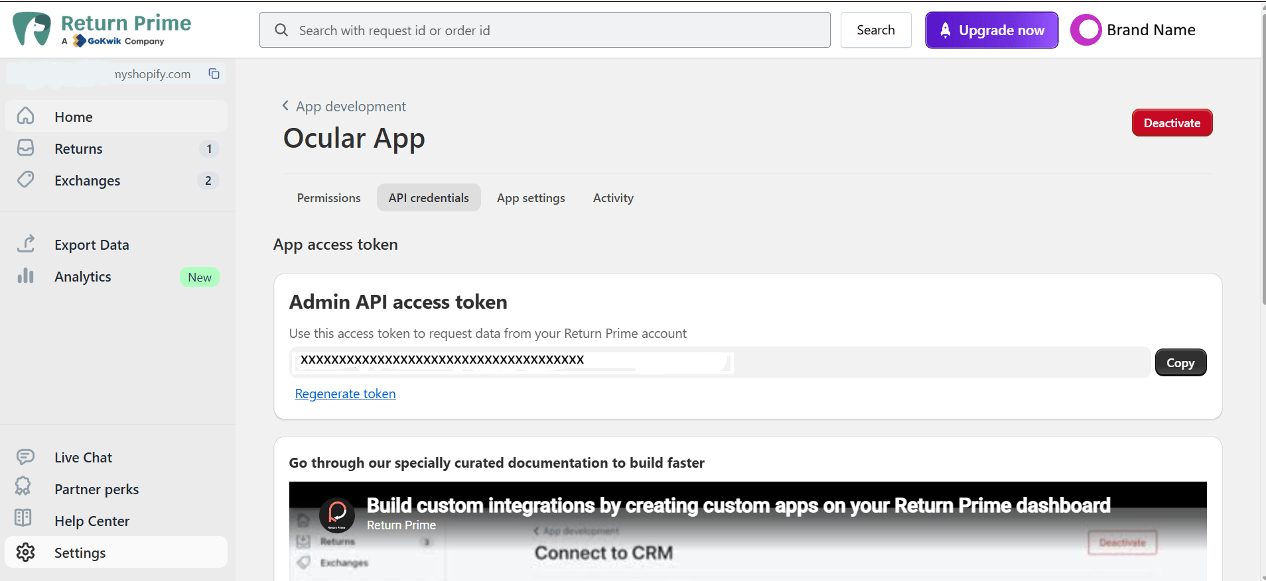The image size is (1266, 581).
Task: Open Help Center in sidebar
Action: pos(116,521)
